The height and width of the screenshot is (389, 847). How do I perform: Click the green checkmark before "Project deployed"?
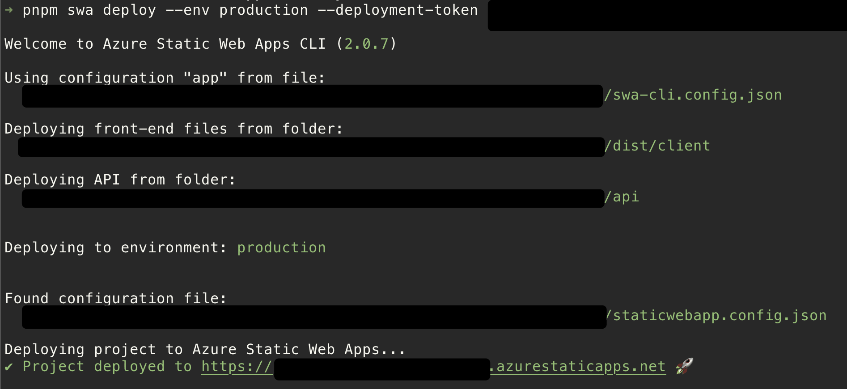(x=8, y=367)
